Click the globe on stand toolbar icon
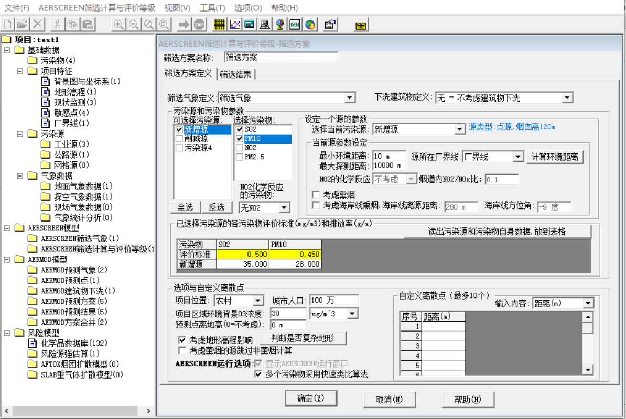Viewport: 626px width, 419px height. (x=280, y=24)
